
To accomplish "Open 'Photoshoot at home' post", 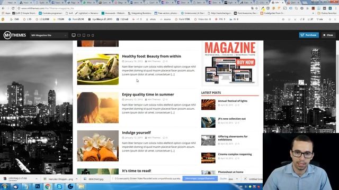I will 230,172.
